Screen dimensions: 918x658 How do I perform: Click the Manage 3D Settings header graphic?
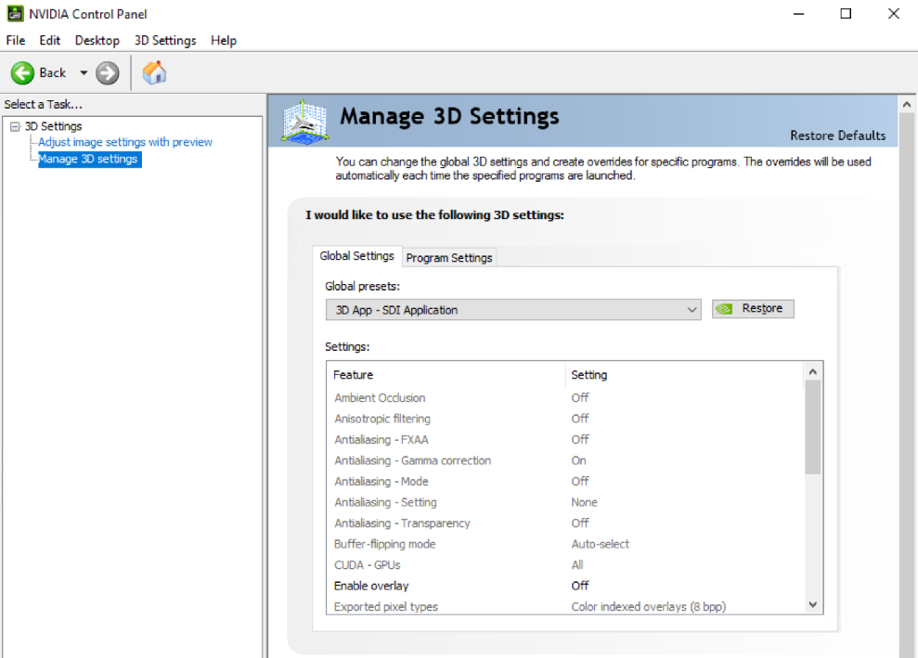click(304, 122)
